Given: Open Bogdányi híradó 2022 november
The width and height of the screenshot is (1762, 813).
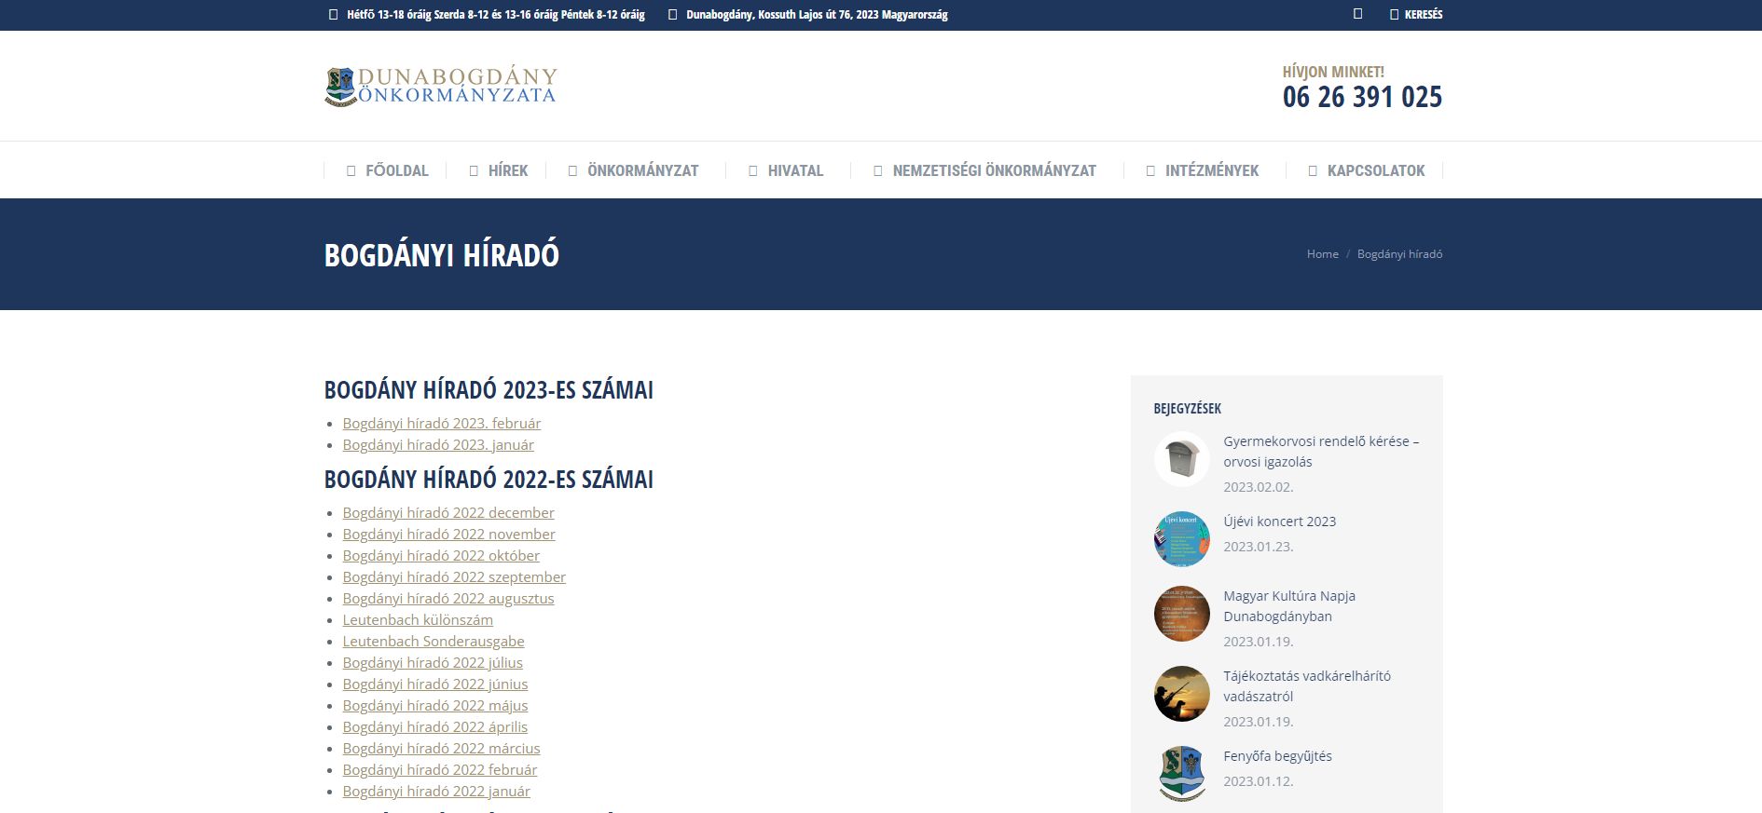Looking at the screenshot, I should [x=448, y=535].
